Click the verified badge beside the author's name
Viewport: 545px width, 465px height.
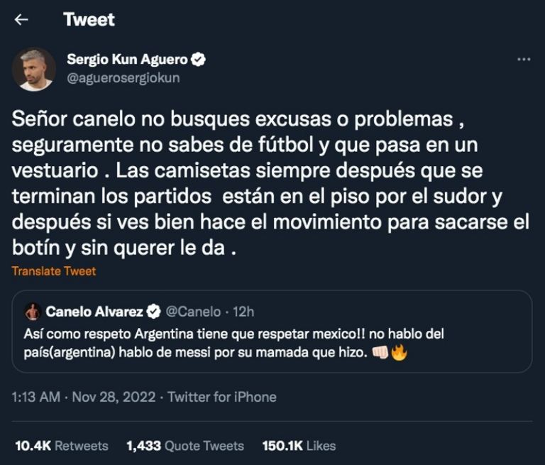point(199,60)
